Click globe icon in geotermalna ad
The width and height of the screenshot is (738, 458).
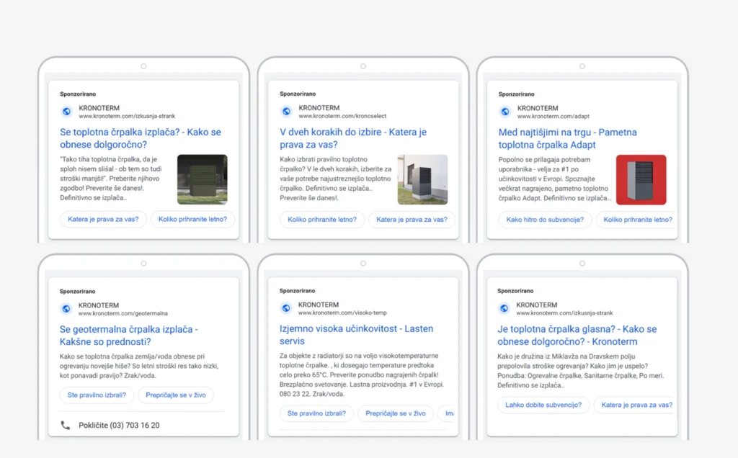tap(66, 309)
